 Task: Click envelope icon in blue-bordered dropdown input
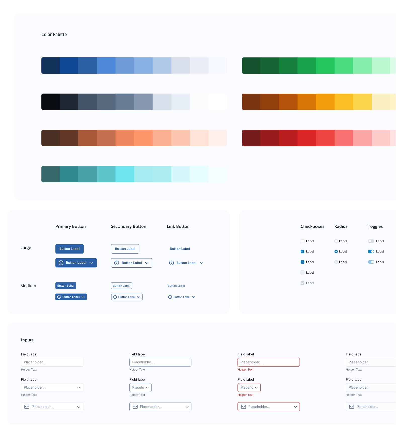pos(135,407)
